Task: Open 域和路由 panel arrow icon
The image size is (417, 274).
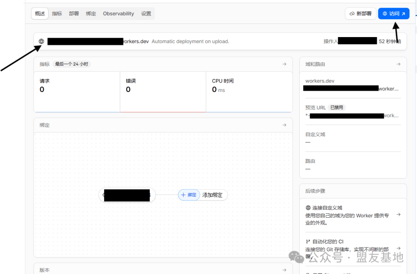Action: pos(398,64)
